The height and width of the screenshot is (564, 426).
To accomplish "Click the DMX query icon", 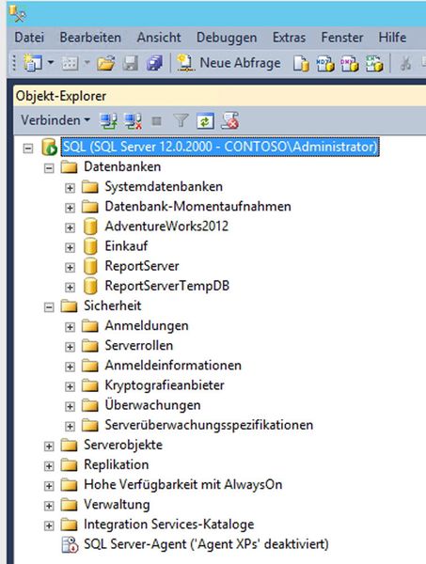I will (350, 64).
